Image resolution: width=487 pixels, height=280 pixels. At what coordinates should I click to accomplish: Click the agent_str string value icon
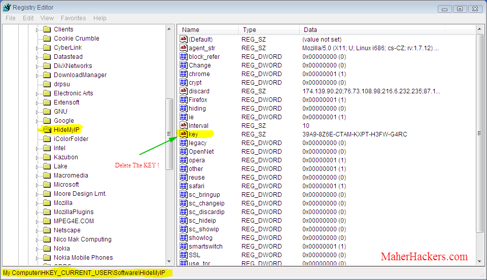point(184,48)
